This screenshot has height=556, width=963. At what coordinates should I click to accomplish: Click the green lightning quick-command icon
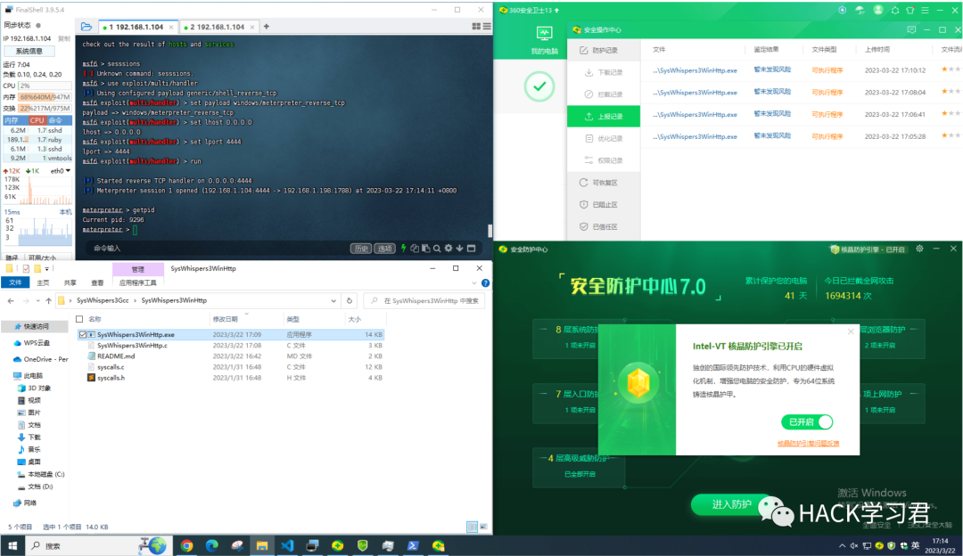pyautogui.click(x=404, y=248)
